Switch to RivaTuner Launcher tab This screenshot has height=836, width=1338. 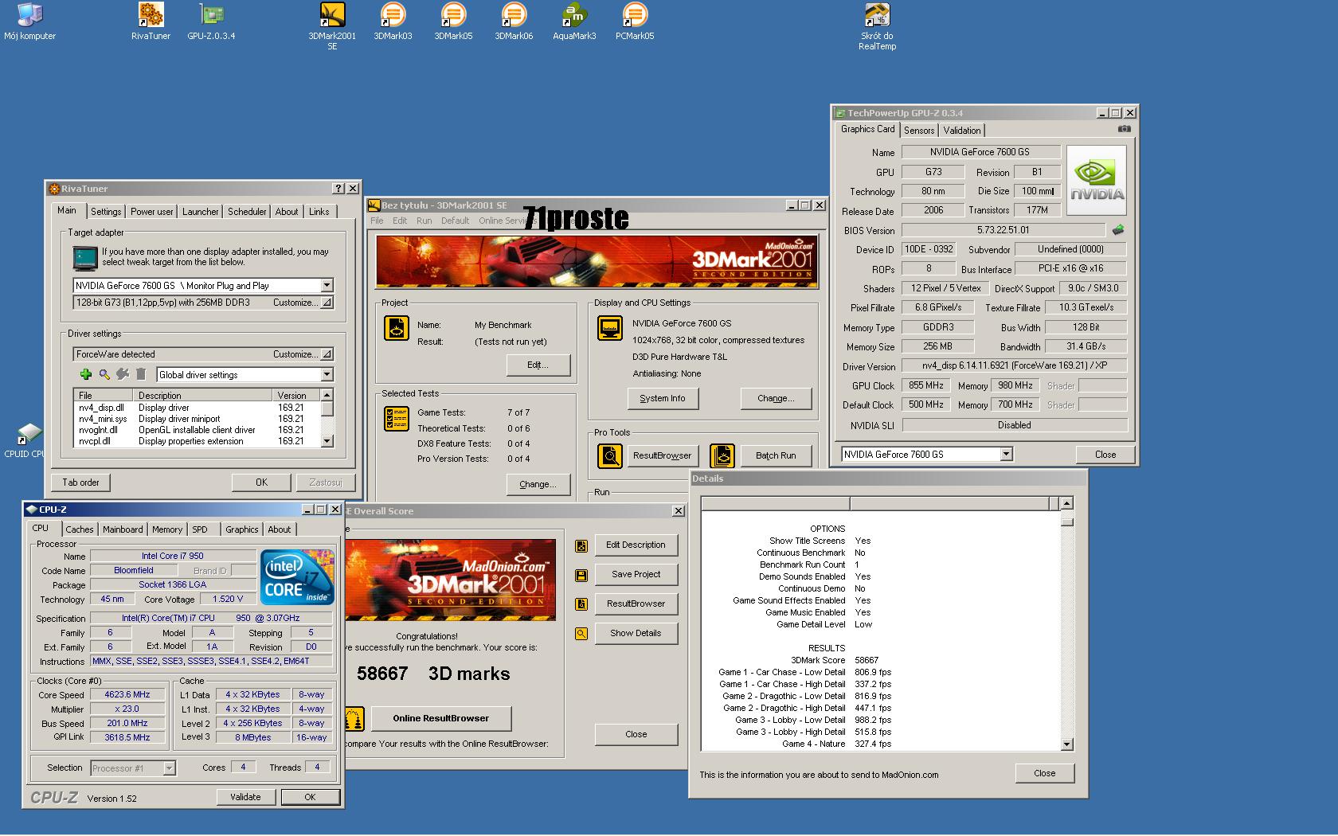[200, 212]
